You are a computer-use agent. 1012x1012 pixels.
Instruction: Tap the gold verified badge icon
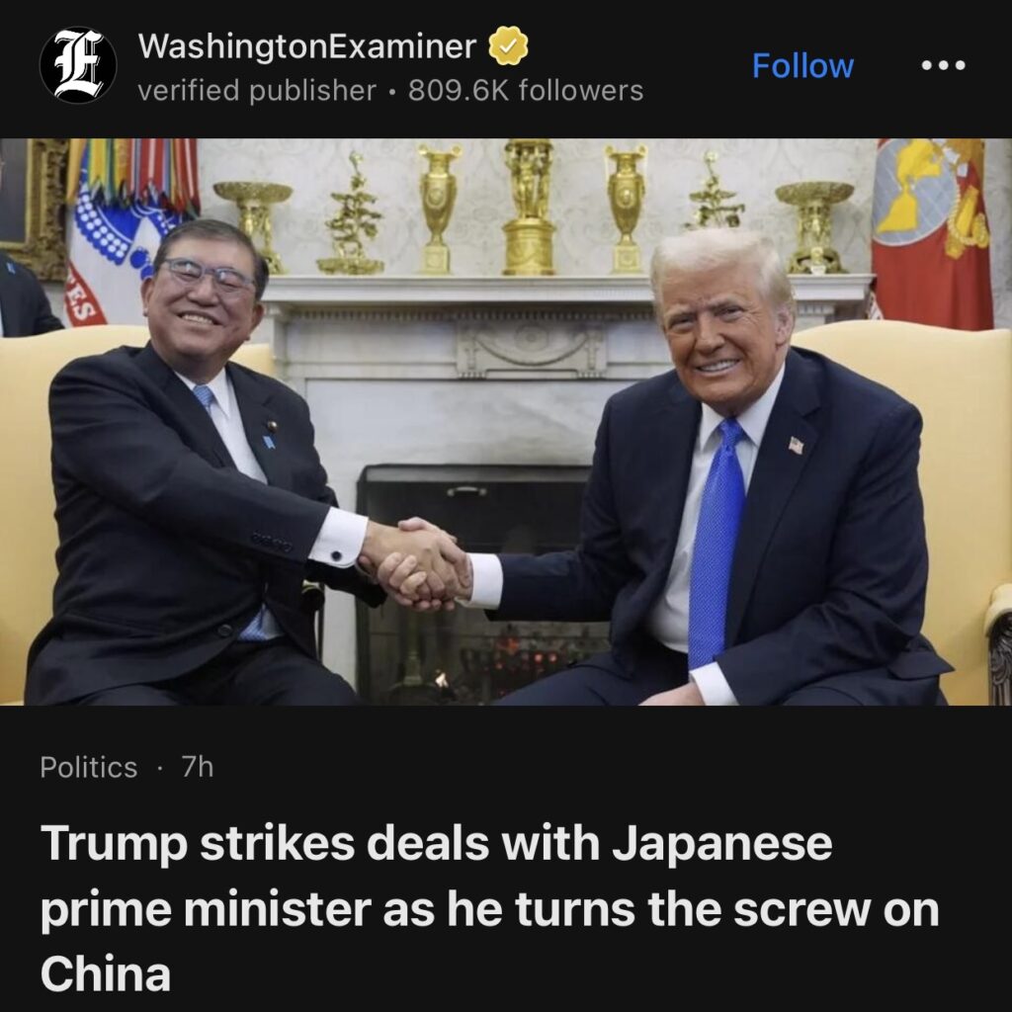click(508, 45)
